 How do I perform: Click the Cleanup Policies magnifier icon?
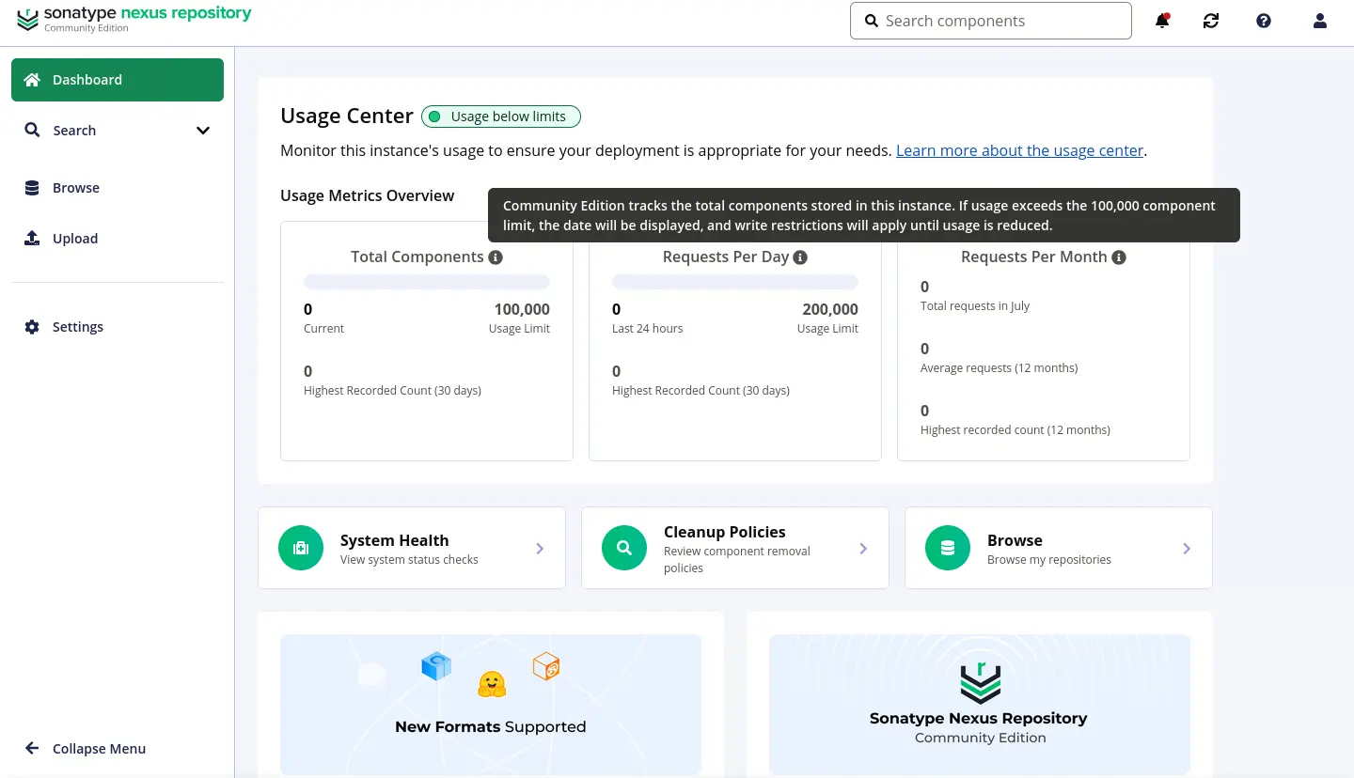tap(624, 548)
